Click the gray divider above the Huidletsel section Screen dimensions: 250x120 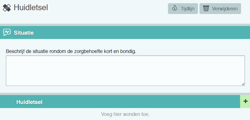click(x=125, y=94)
